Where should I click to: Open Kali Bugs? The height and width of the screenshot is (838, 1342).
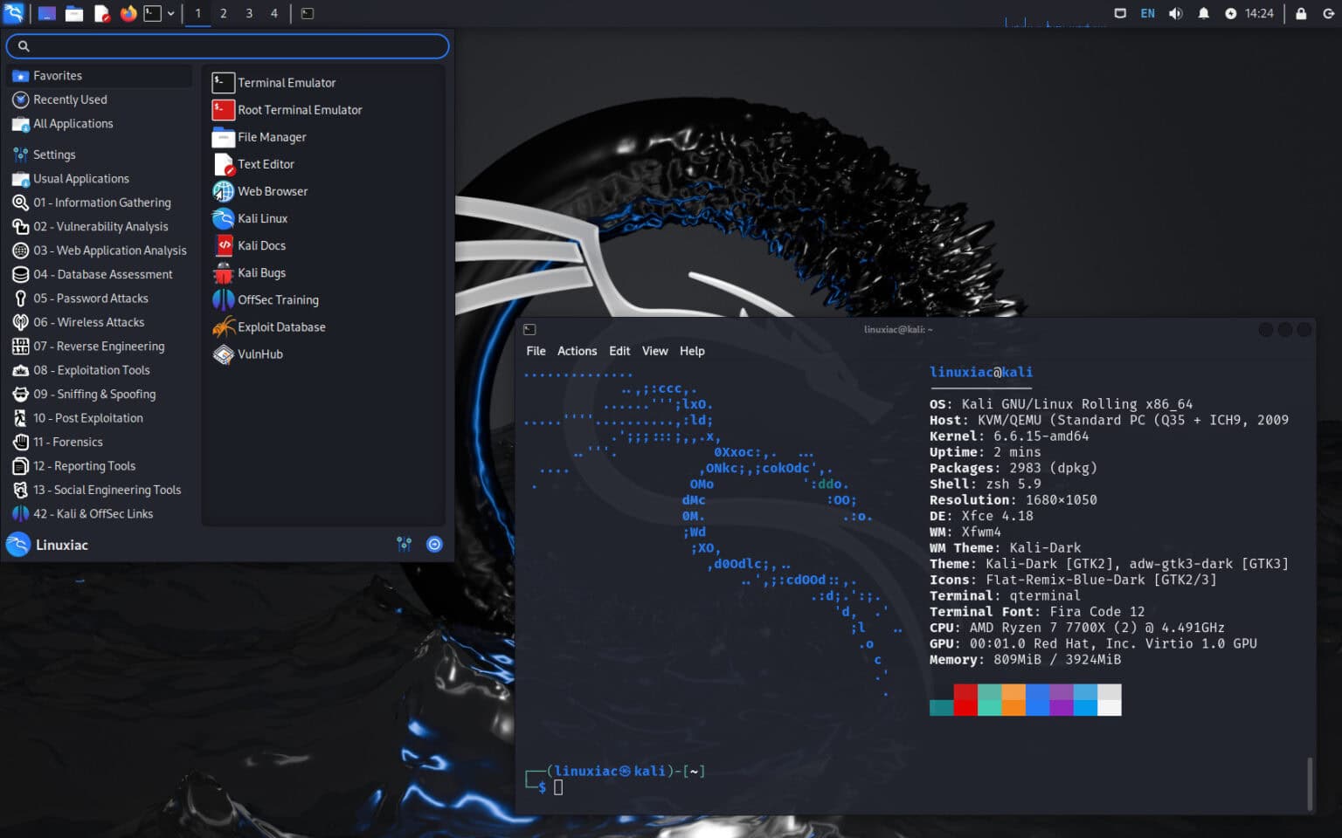point(261,272)
